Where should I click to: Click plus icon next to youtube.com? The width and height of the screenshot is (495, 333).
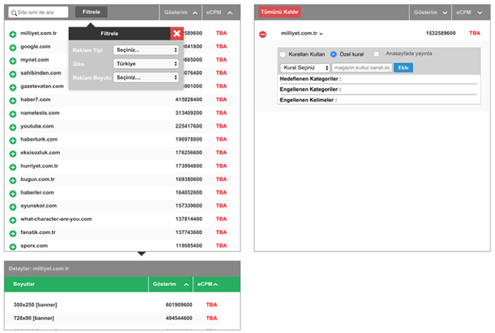[x=13, y=127]
